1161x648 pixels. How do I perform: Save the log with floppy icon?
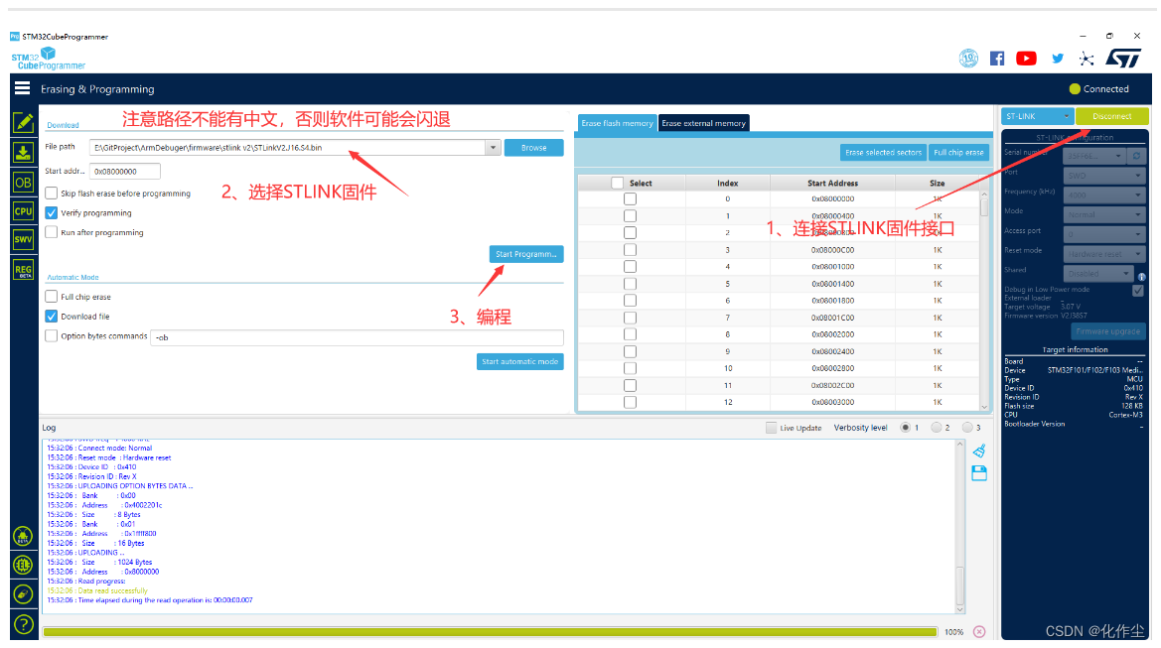[979, 473]
